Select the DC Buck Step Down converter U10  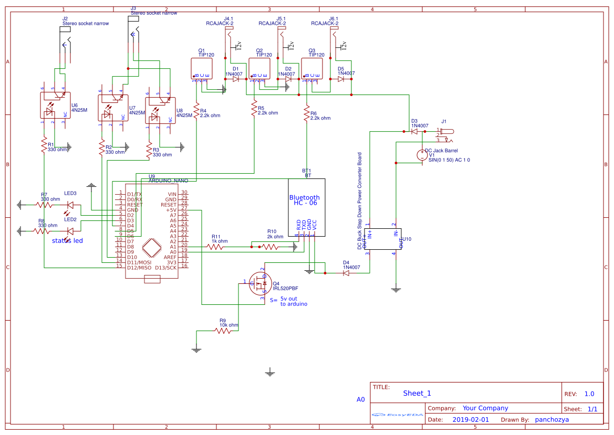tap(383, 239)
